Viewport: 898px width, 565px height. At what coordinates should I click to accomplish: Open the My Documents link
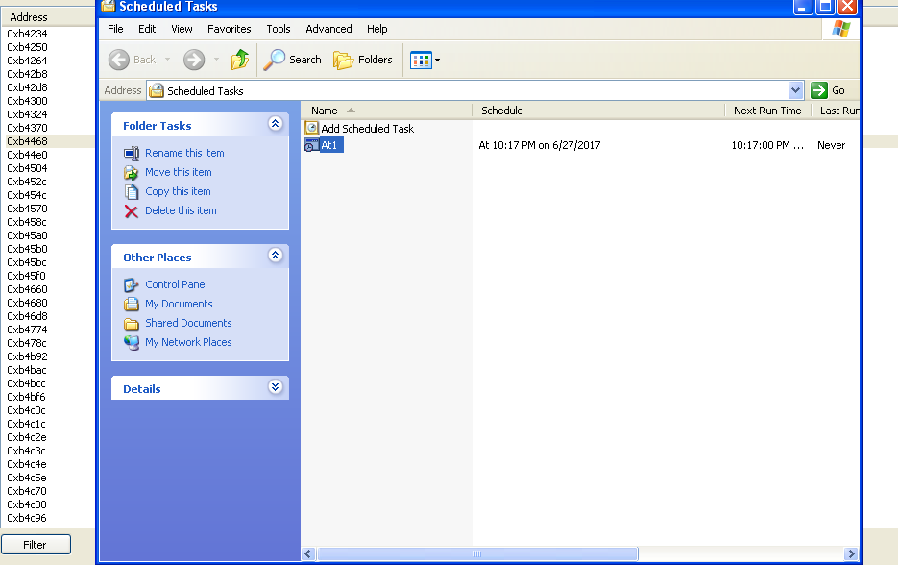pos(179,304)
